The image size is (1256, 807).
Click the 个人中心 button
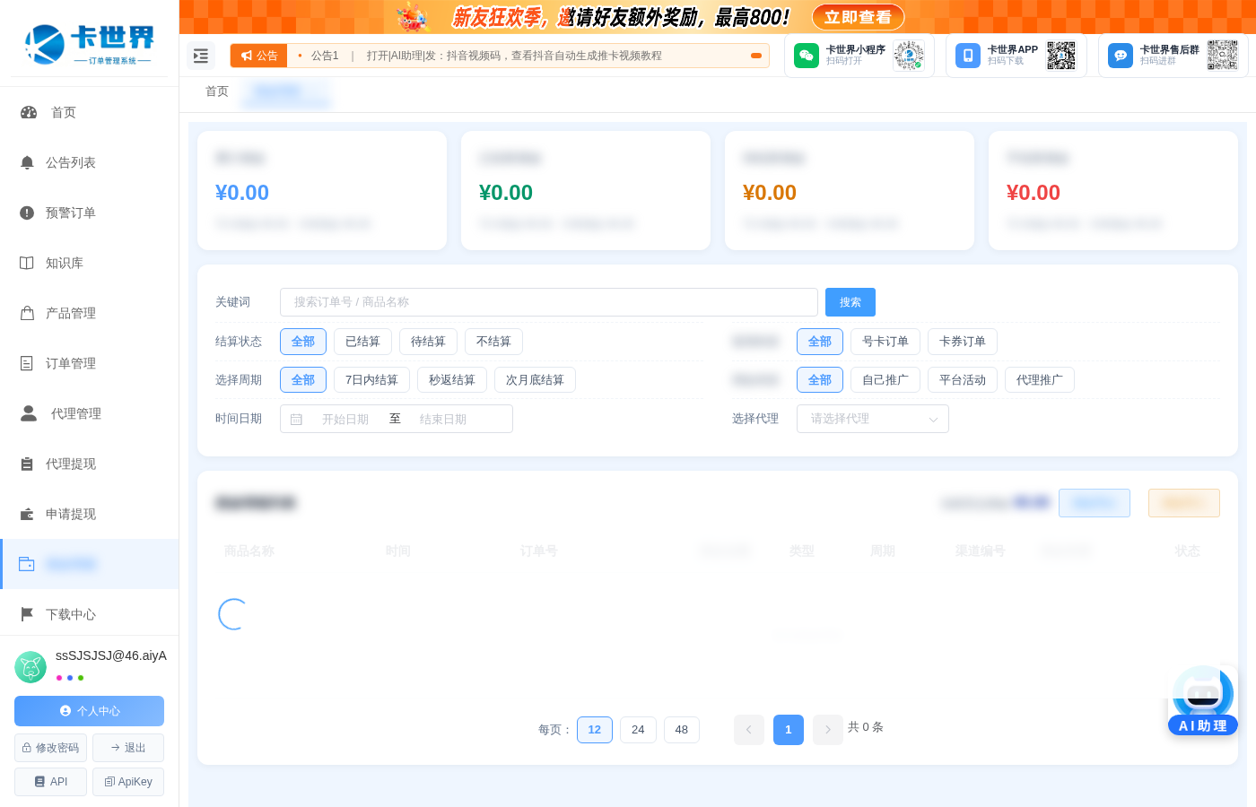[89, 711]
